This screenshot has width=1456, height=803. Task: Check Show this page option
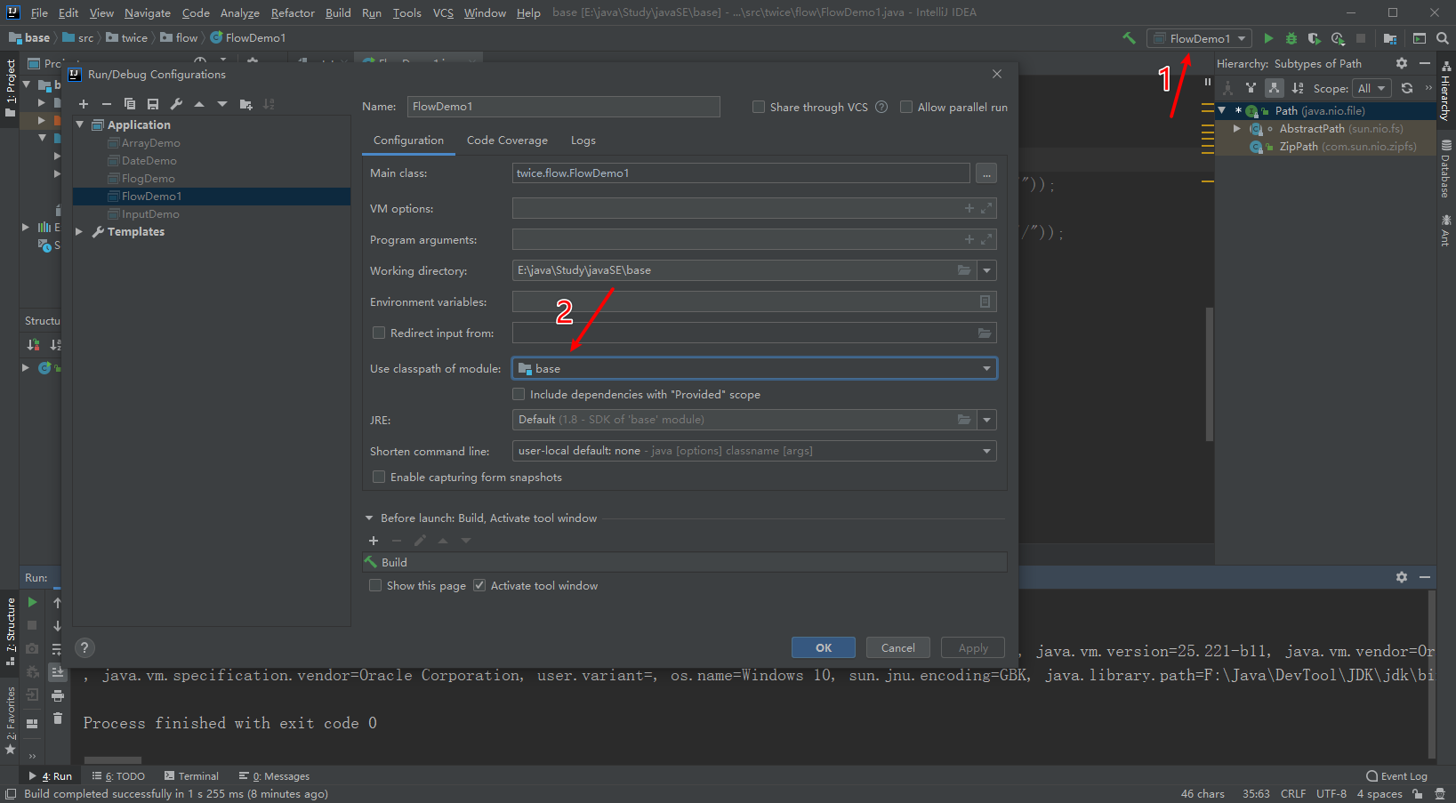click(375, 585)
